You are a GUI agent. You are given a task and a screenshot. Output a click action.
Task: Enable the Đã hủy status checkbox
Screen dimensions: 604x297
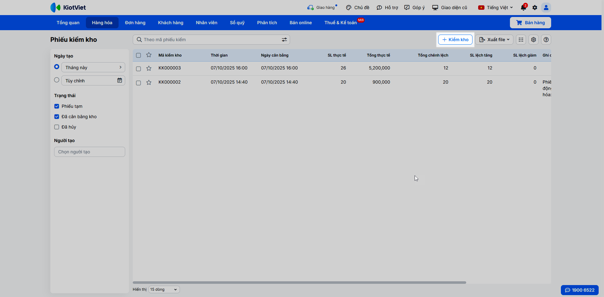(57, 127)
